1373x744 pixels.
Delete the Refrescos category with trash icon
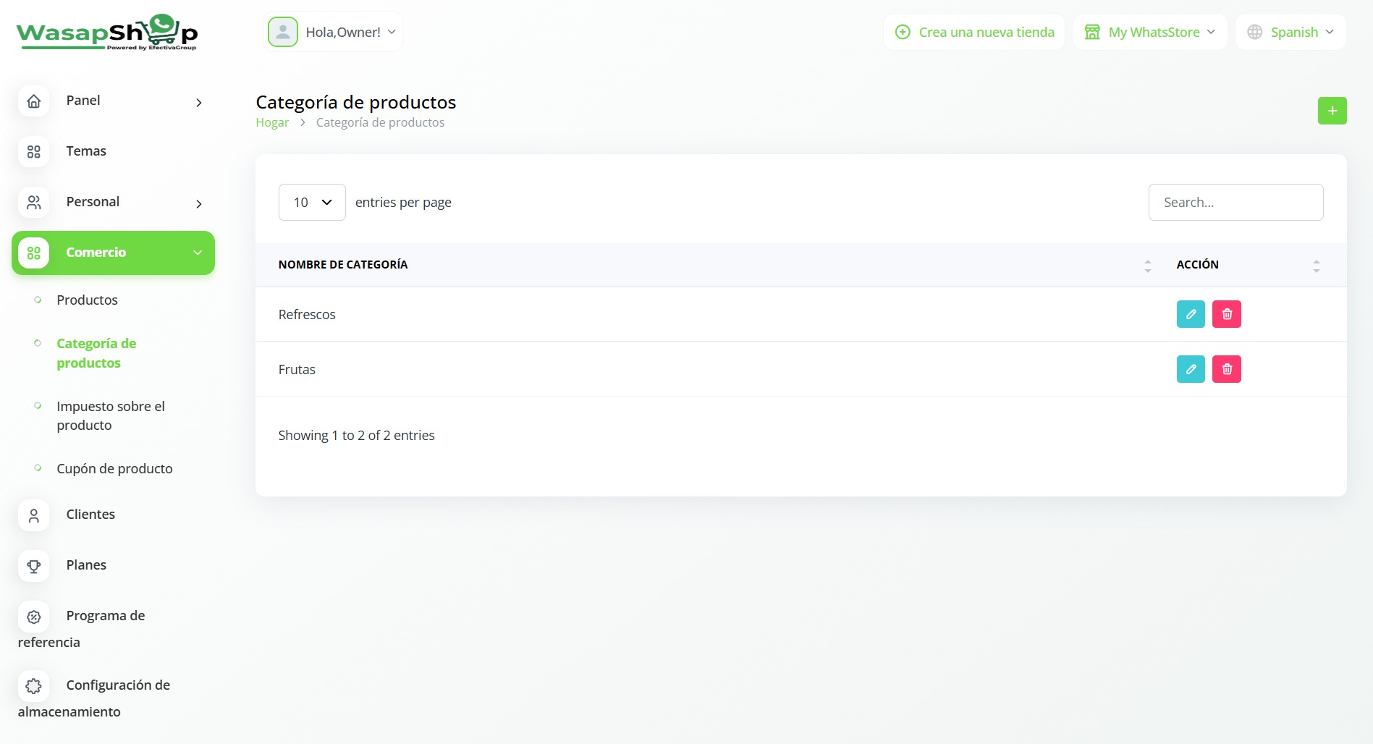(x=1226, y=314)
